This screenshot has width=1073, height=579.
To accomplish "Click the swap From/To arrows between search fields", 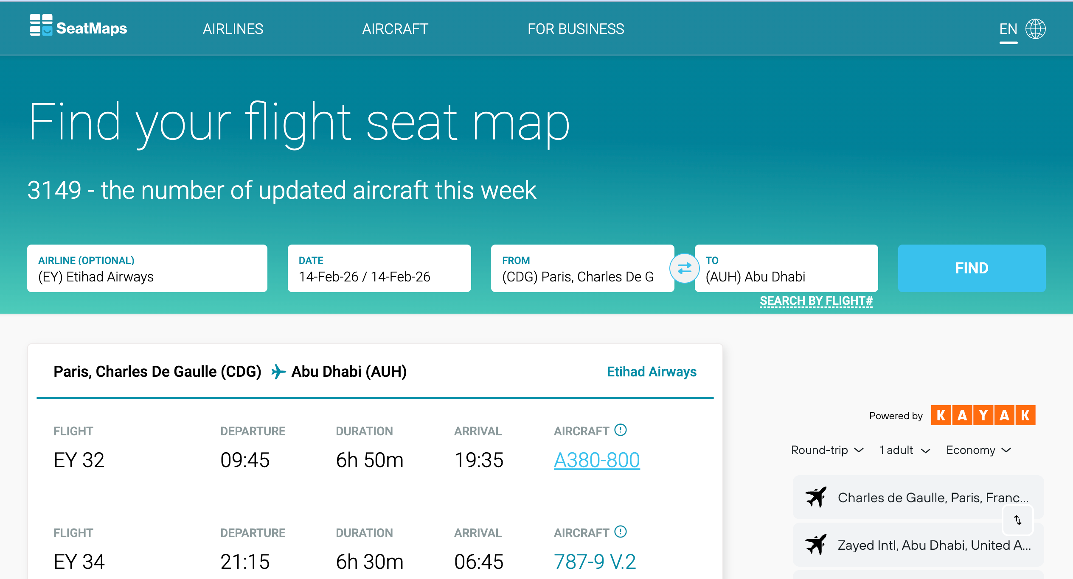I will click(x=684, y=268).
